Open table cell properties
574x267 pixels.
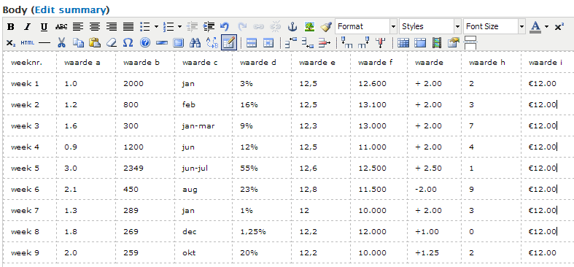pos(268,43)
